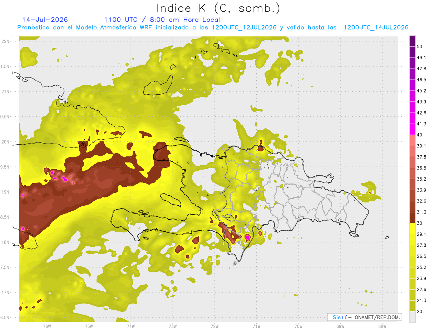Click the legend swatch between 25.2 and 26.5
The image size is (429, 331).
tap(412, 262)
